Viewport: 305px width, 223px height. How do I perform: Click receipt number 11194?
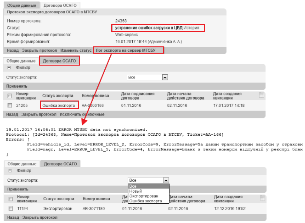(x=23, y=208)
